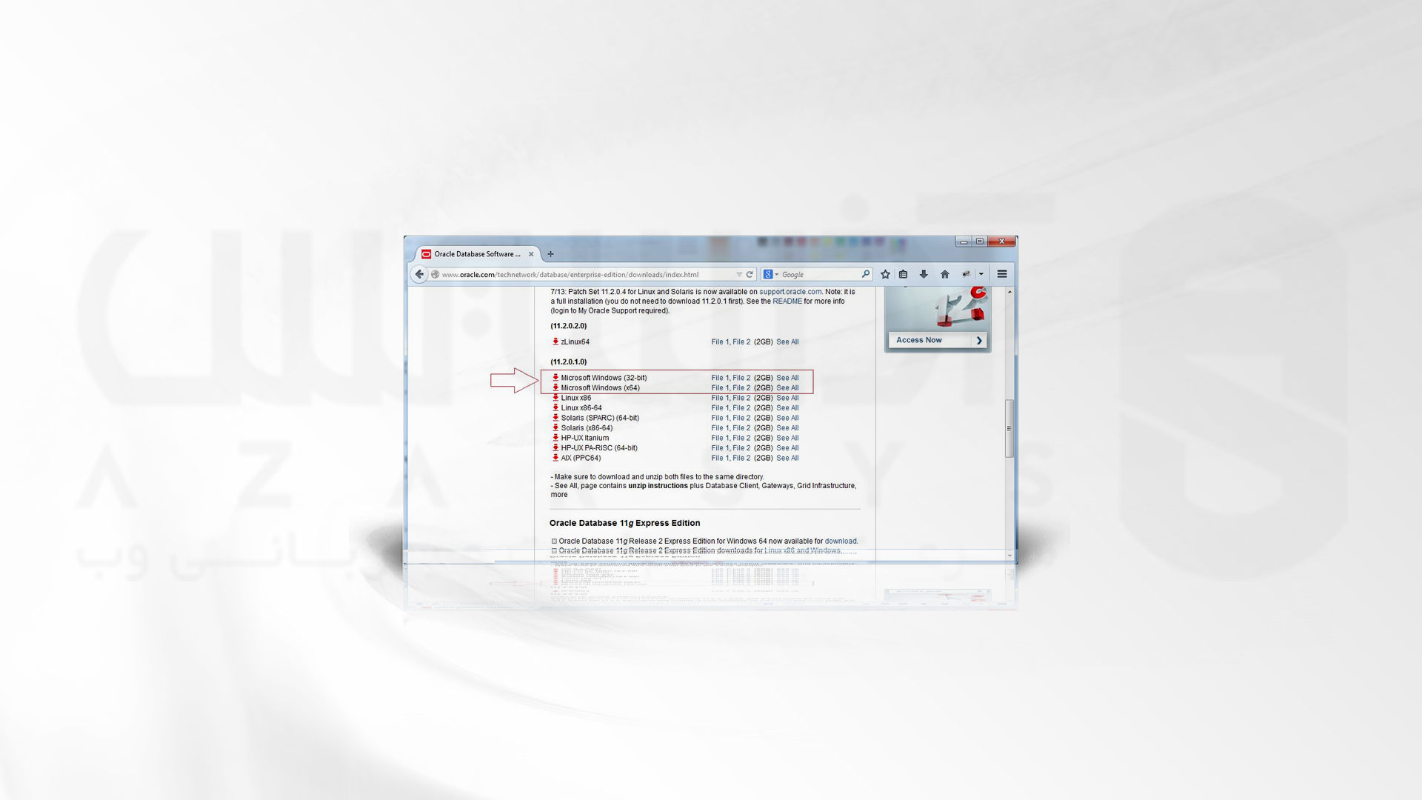
Task: Toggle the zLinux64 download checkbox
Action: coord(555,341)
